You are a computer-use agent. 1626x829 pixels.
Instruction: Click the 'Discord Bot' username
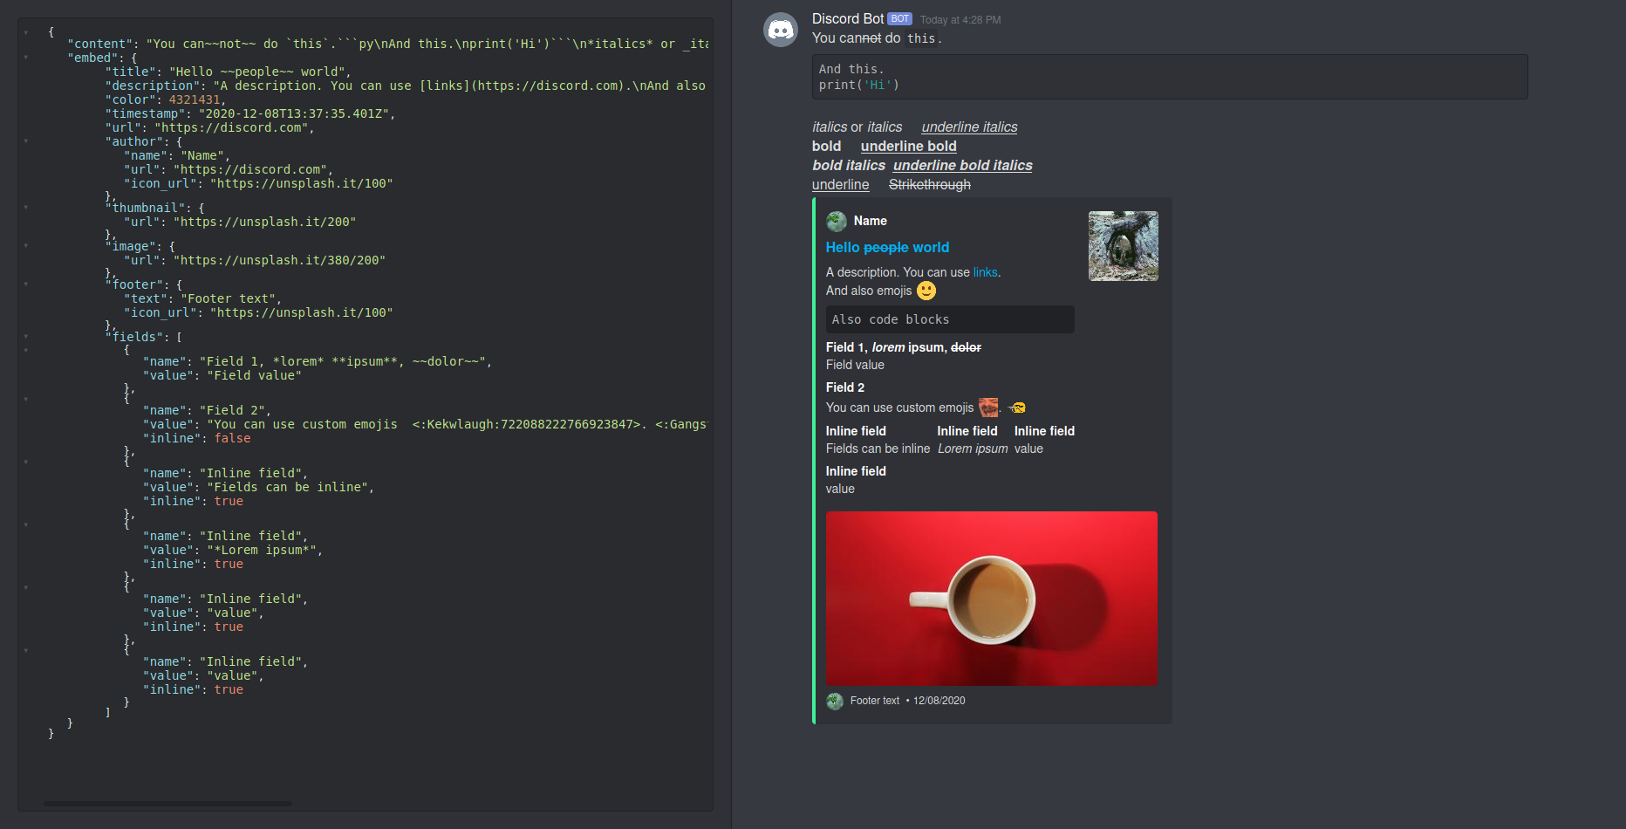[x=847, y=19]
